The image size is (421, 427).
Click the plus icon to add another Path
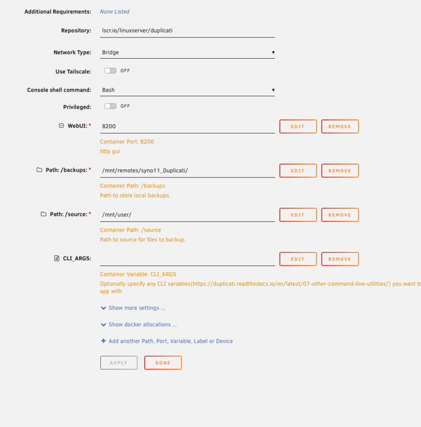tap(104, 341)
